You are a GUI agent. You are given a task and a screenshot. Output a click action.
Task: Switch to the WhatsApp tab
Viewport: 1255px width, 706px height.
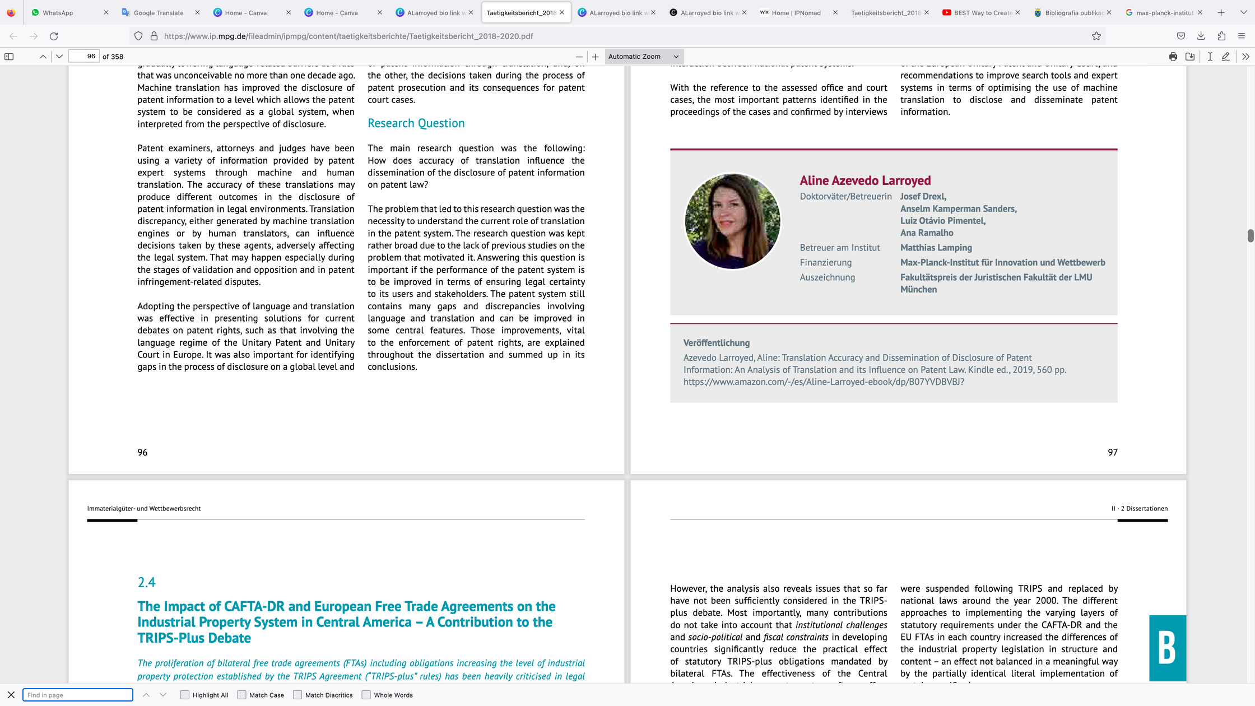[58, 12]
